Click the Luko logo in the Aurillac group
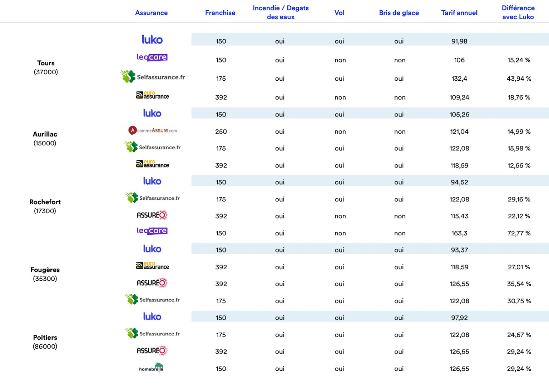 pos(152,114)
